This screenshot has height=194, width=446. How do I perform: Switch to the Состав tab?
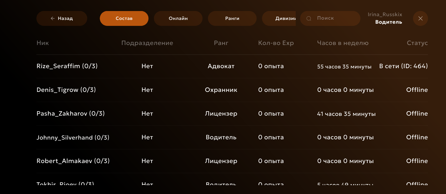[124, 18]
